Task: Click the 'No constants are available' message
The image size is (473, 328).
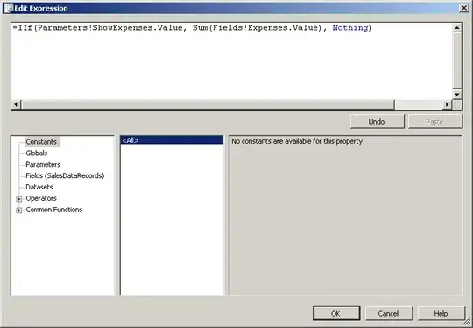Action: pos(298,141)
